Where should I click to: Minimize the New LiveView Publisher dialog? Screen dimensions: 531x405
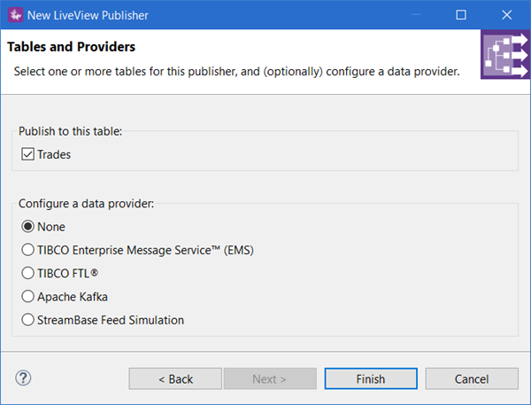tap(419, 15)
